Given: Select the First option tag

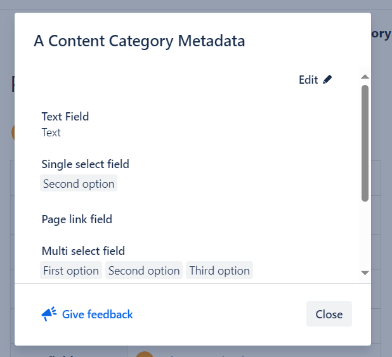Looking at the screenshot, I should 71,271.
